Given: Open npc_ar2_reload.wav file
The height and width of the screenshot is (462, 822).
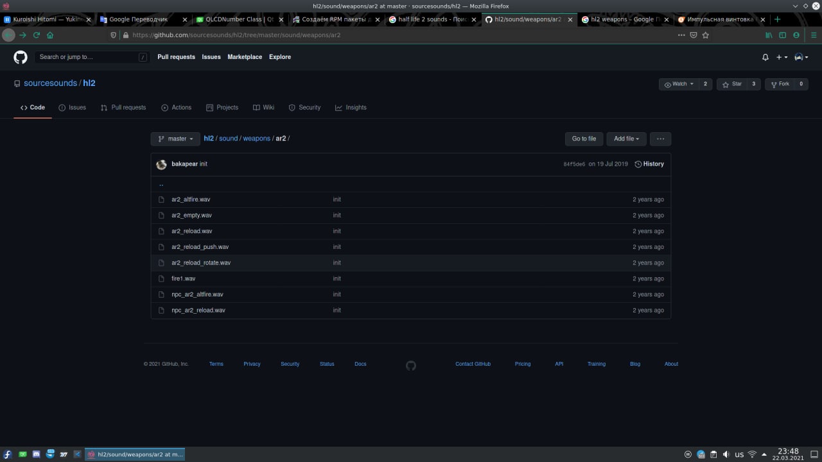Looking at the screenshot, I should pyautogui.click(x=198, y=311).
